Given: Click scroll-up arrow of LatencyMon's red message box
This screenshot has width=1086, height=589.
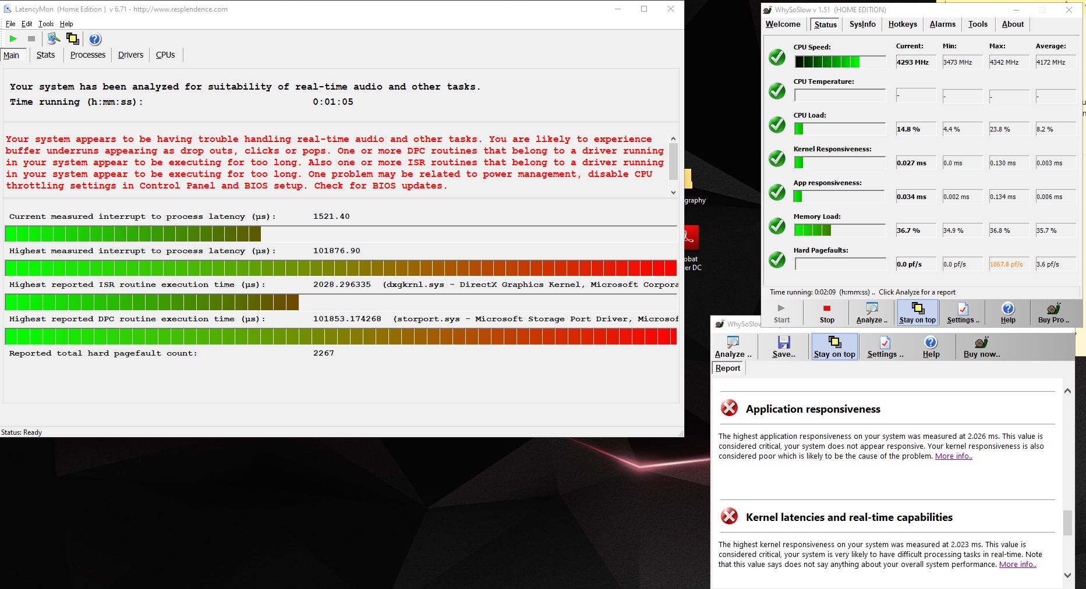Looking at the screenshot, I should pos(673,139).
